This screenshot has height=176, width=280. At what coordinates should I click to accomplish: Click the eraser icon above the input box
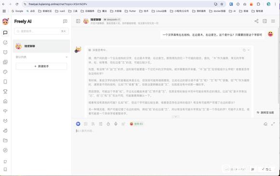(266, 124)
